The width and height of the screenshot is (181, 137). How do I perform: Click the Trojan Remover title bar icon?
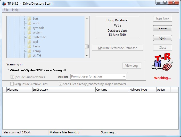tap(4, 4)
